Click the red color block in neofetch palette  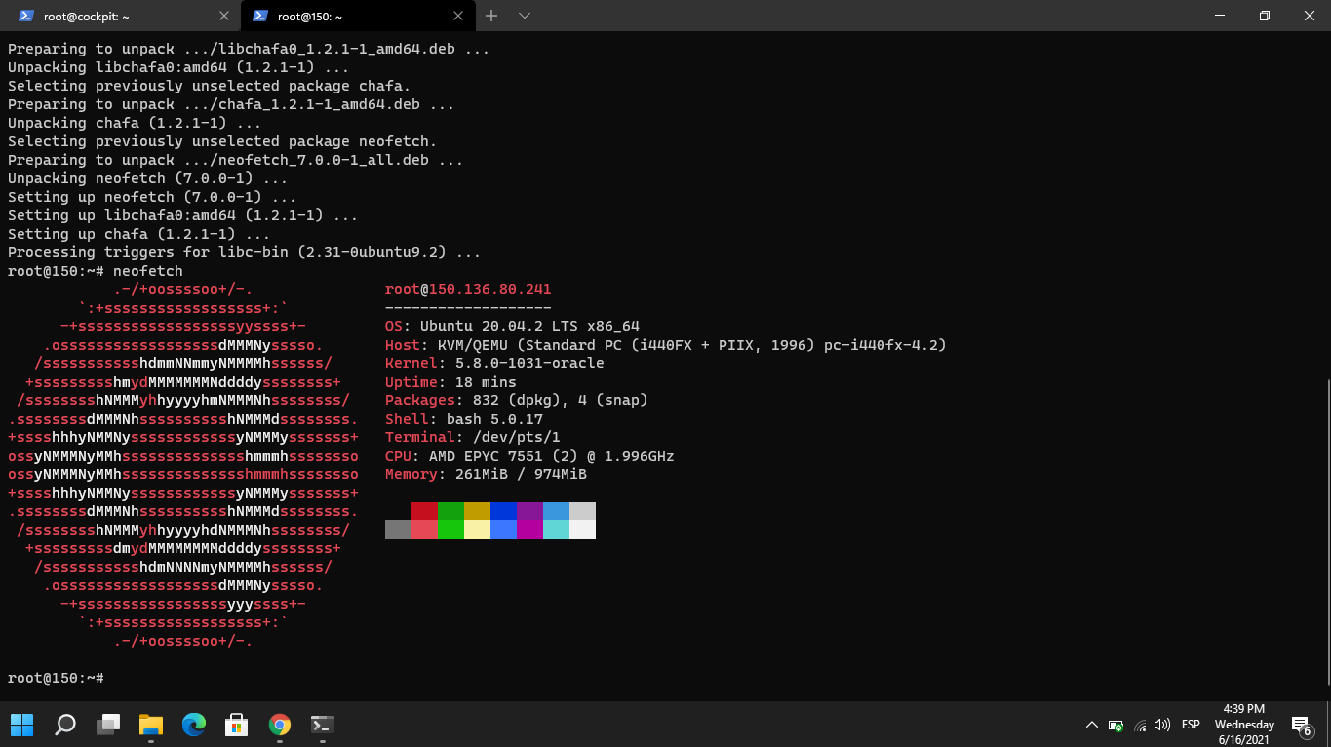[x=424, y=511]
